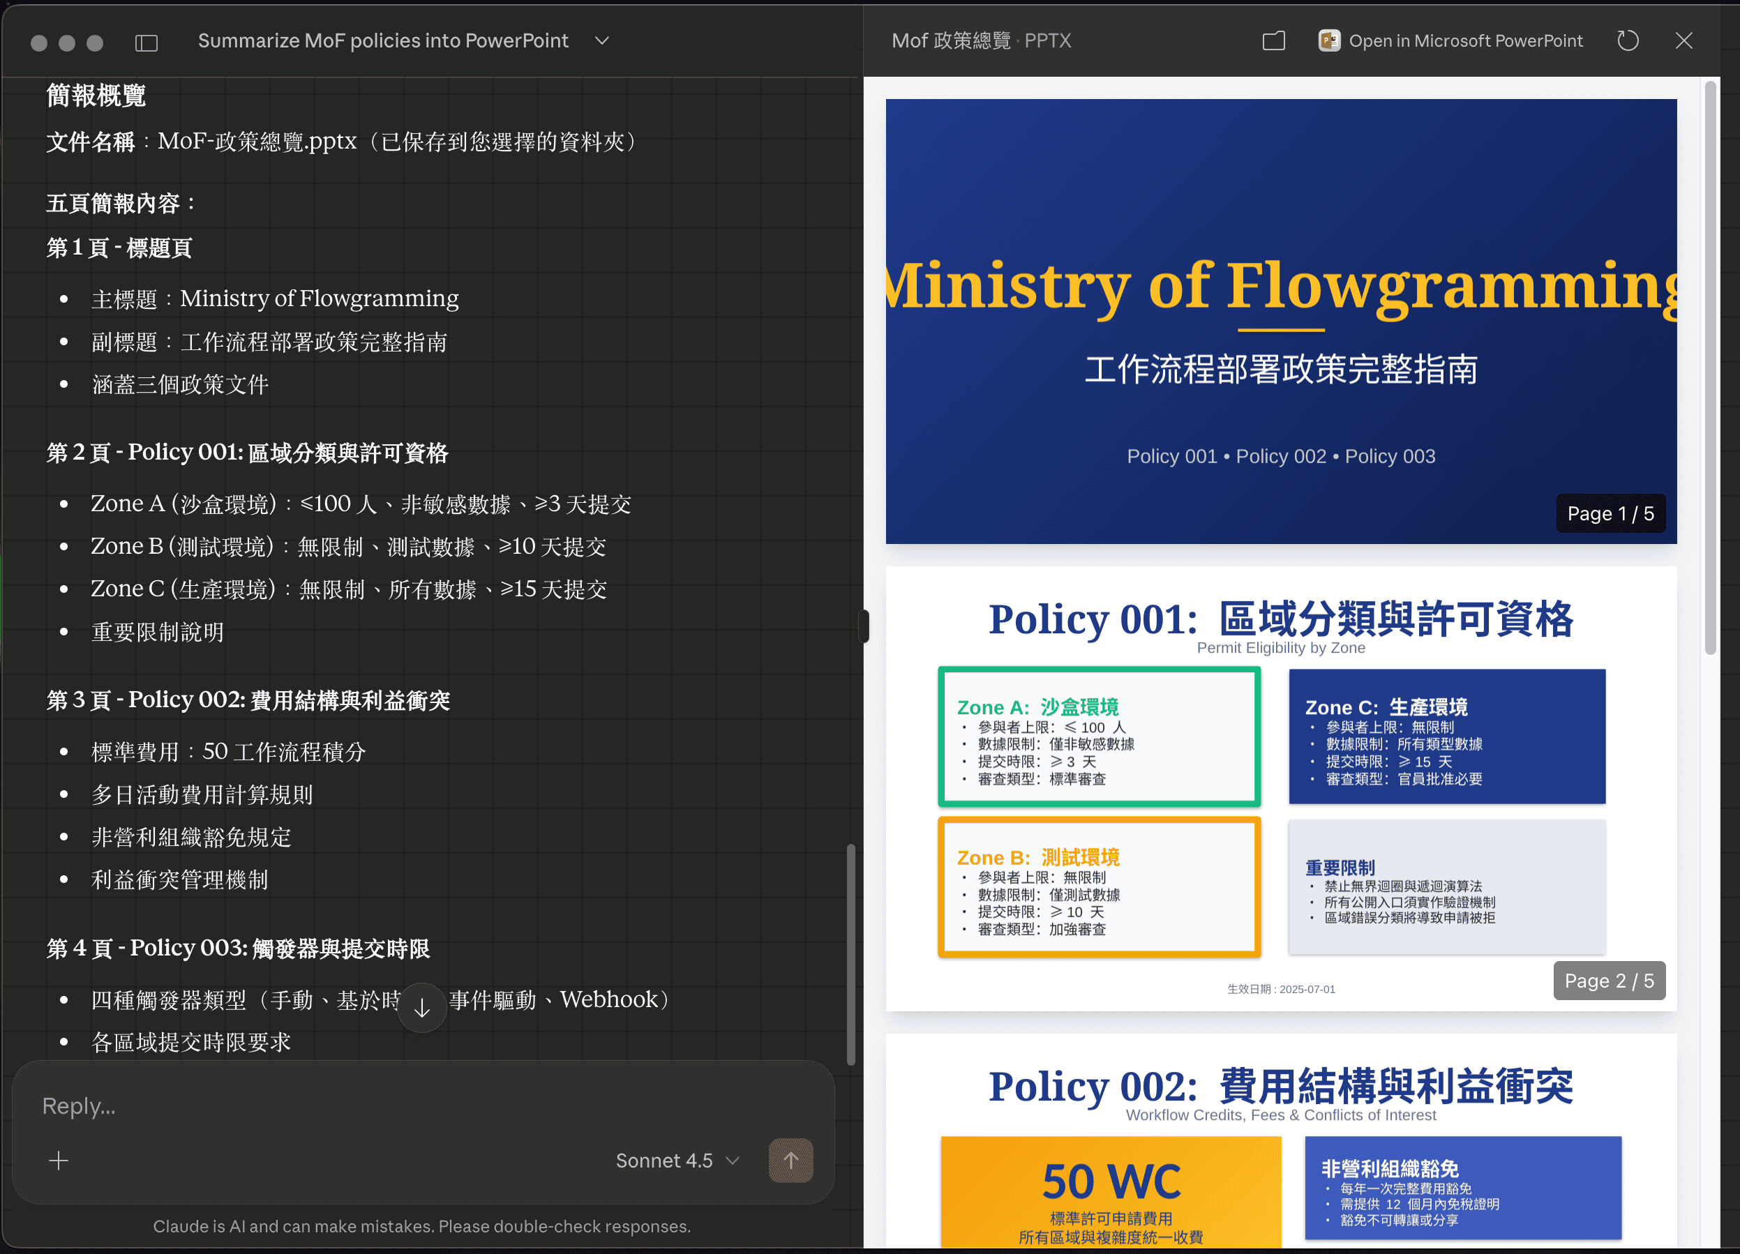Image resolution: width=1740 pixels, height=1254 pixels.
Task: Close the Mof 政策總覽 preview panel
Action: click(1684, 40)
